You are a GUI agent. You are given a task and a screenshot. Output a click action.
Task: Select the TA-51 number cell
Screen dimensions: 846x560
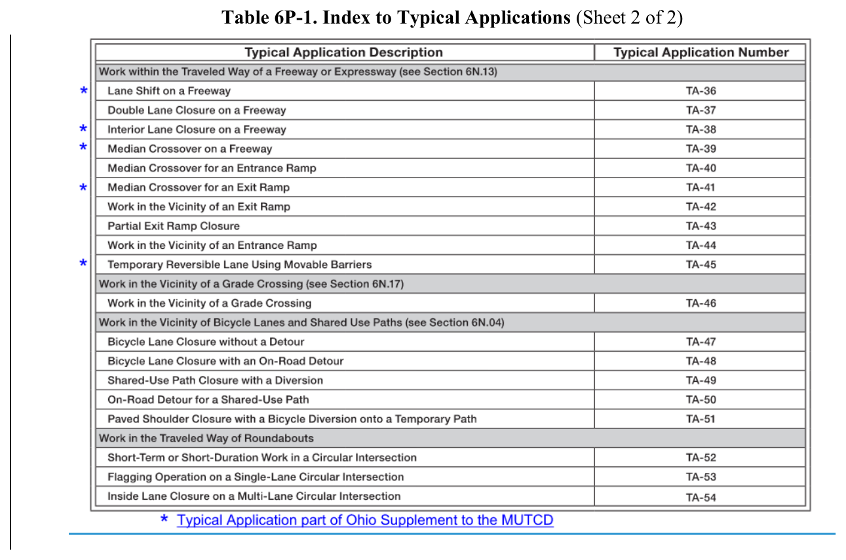(x=701, y=419)
